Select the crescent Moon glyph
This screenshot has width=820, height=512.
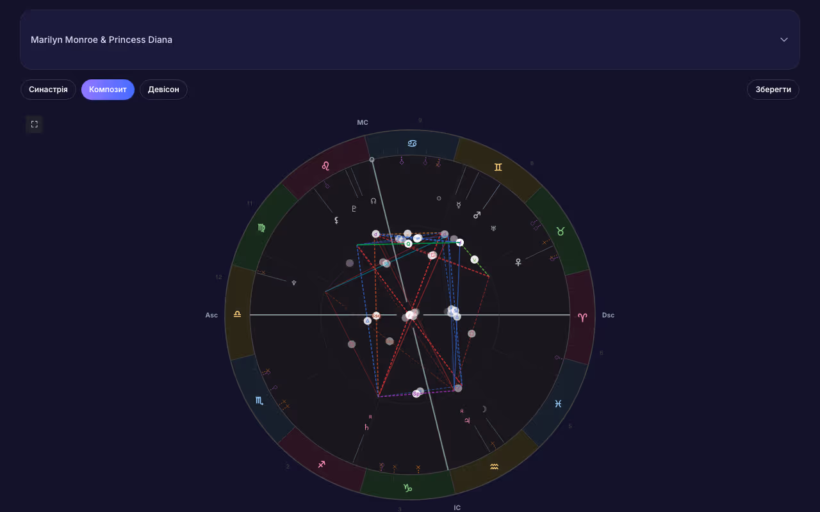click(x=484, y=410)
